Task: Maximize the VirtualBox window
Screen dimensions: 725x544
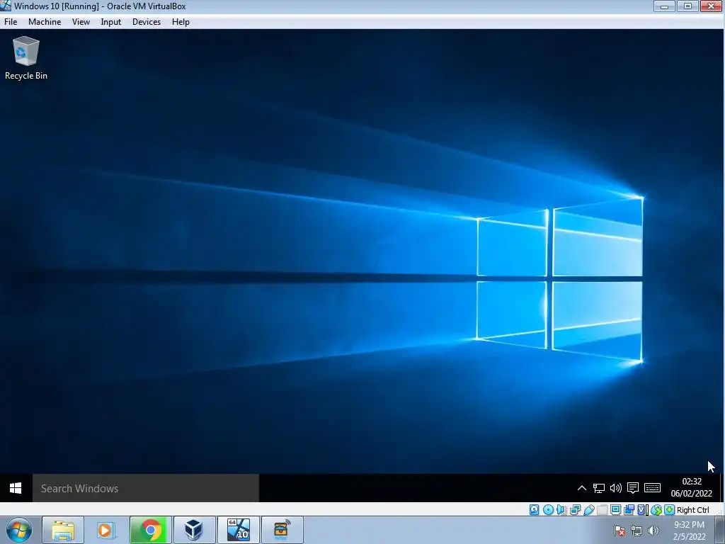Action: click(688, 6)
